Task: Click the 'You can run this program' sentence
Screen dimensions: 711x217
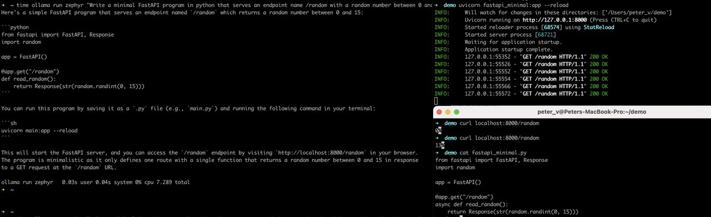Action: pos(188,108)
